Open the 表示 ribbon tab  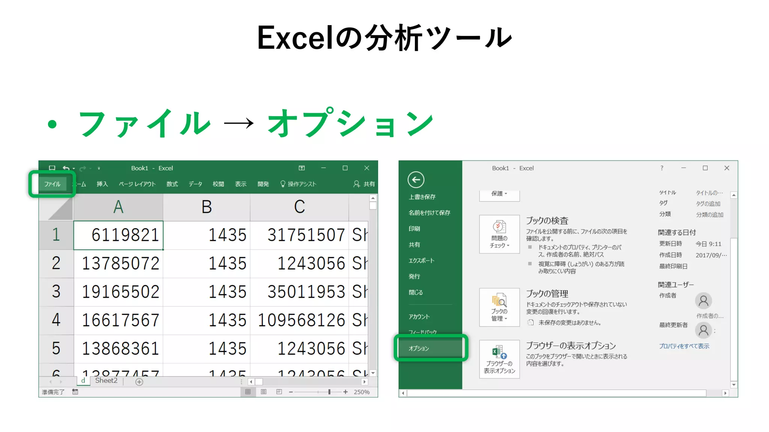click(241, 184)
